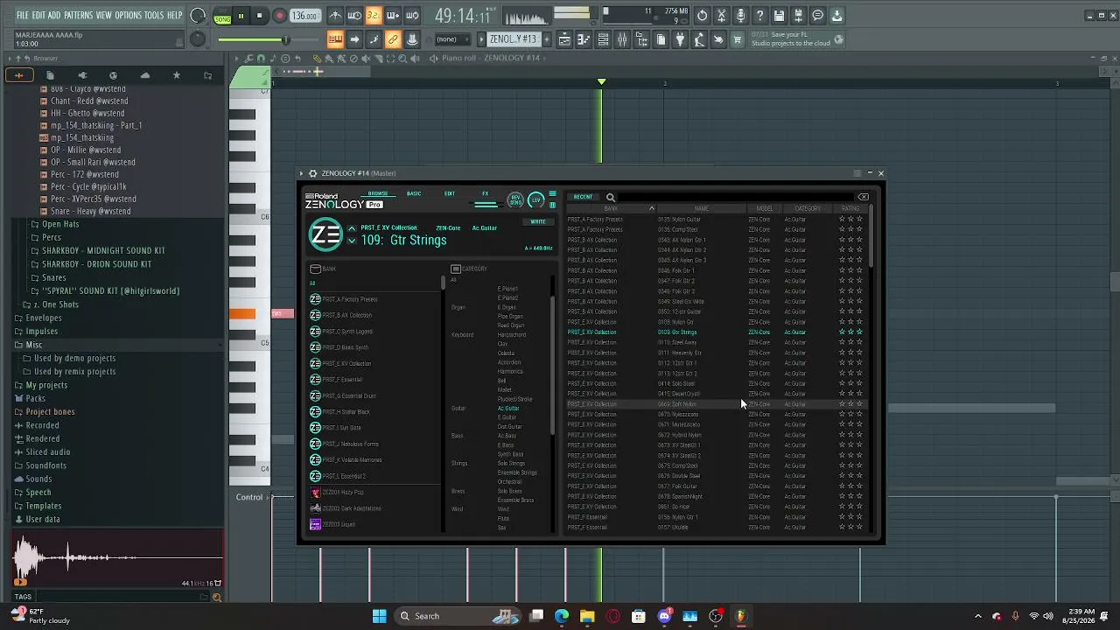This screenshot has width=1120, height=630.
Task: Select the browser's globe library tab icon
Action: (x=113, y=75)
